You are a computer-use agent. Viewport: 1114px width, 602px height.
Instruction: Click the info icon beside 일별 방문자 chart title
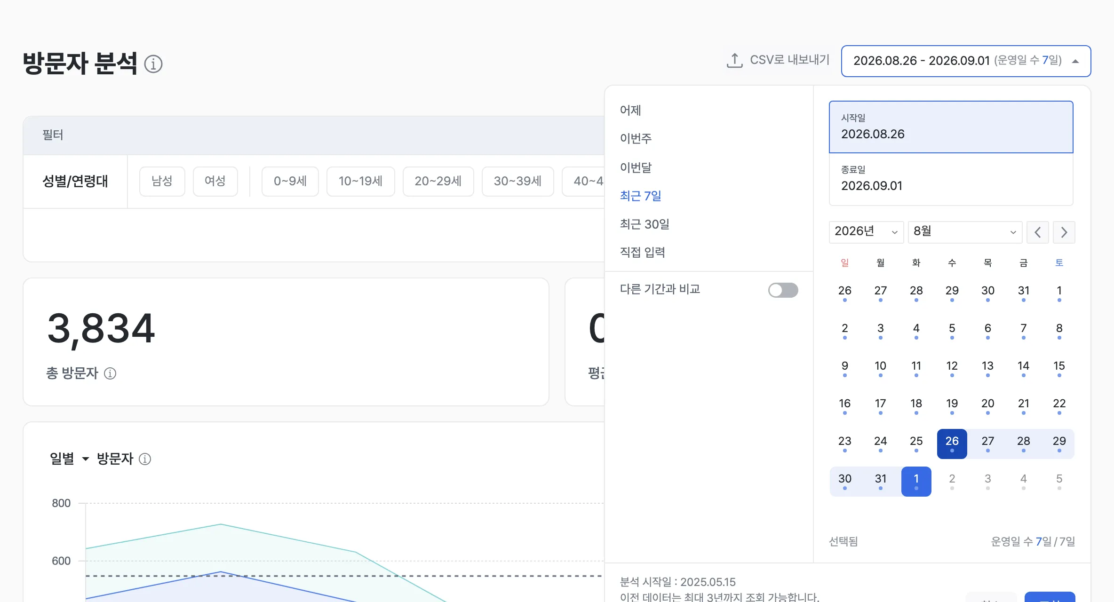pos(145,459)
